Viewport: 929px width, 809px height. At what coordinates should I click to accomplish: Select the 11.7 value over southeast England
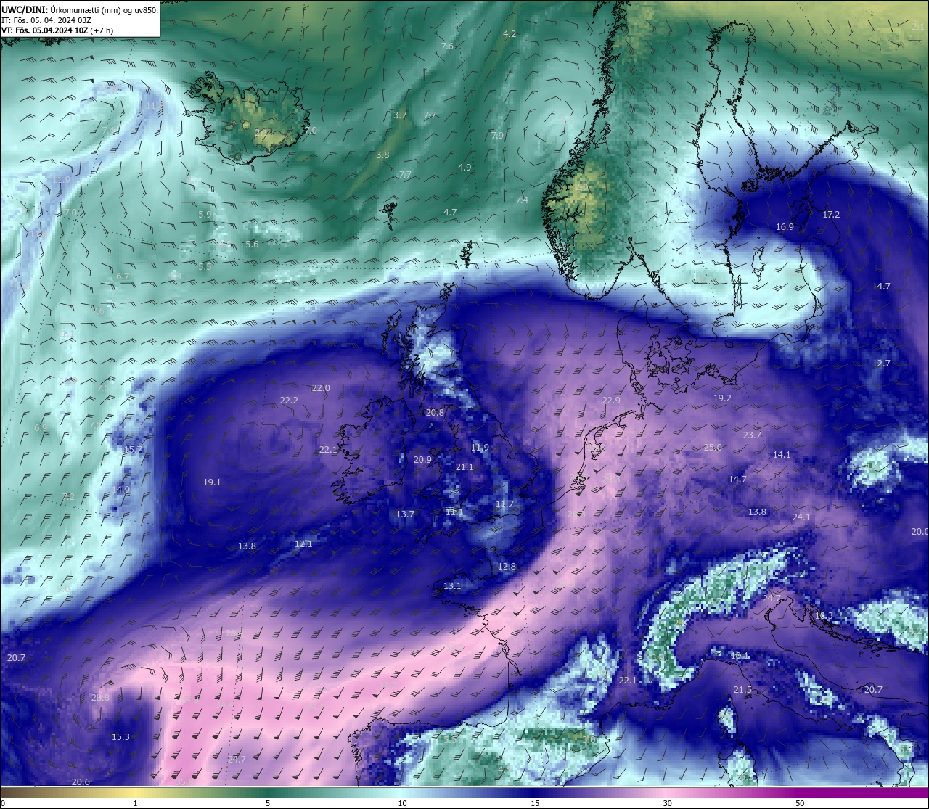[504, 504]
